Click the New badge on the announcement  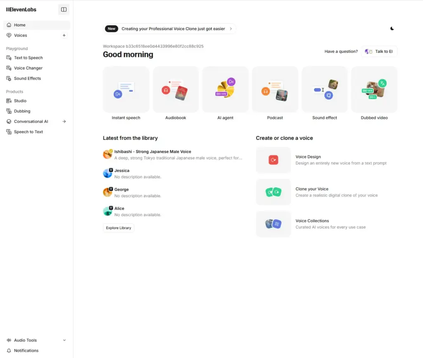point(112,28)
